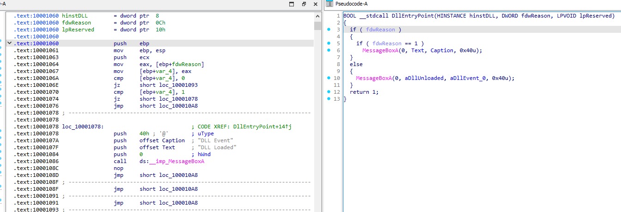The image size is (621, 212).
Task: Click Caption argument on pseudocode line 6
Action: click(x=442, y=50)
